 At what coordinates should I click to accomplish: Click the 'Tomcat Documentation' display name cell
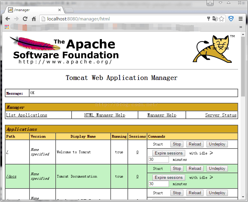(83, 176)
